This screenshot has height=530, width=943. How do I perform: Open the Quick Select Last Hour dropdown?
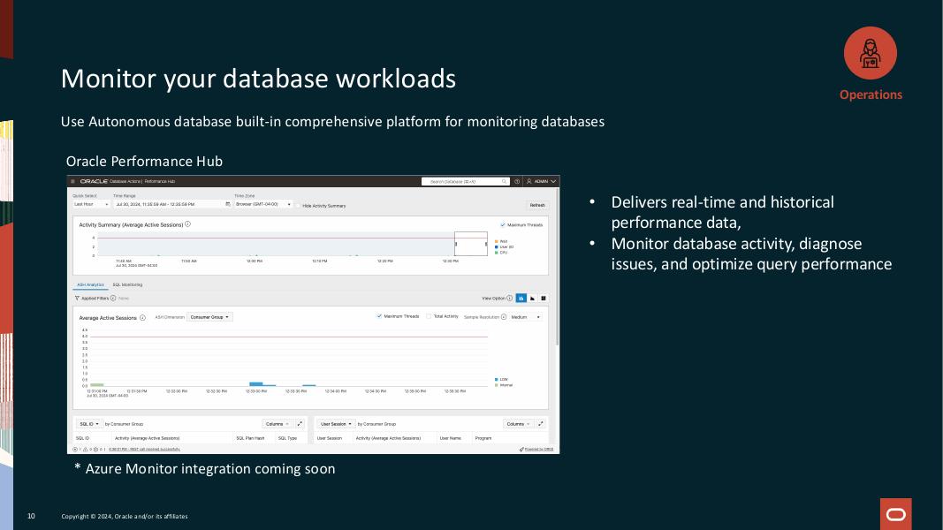pyautogui.click(x=91, y=204)
